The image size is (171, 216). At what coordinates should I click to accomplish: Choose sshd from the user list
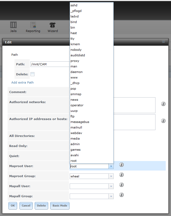pos(92,5)
